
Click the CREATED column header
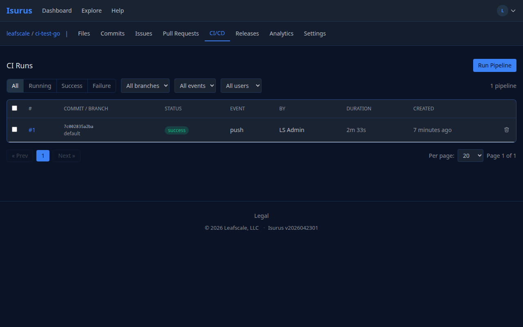click(424, 109)
